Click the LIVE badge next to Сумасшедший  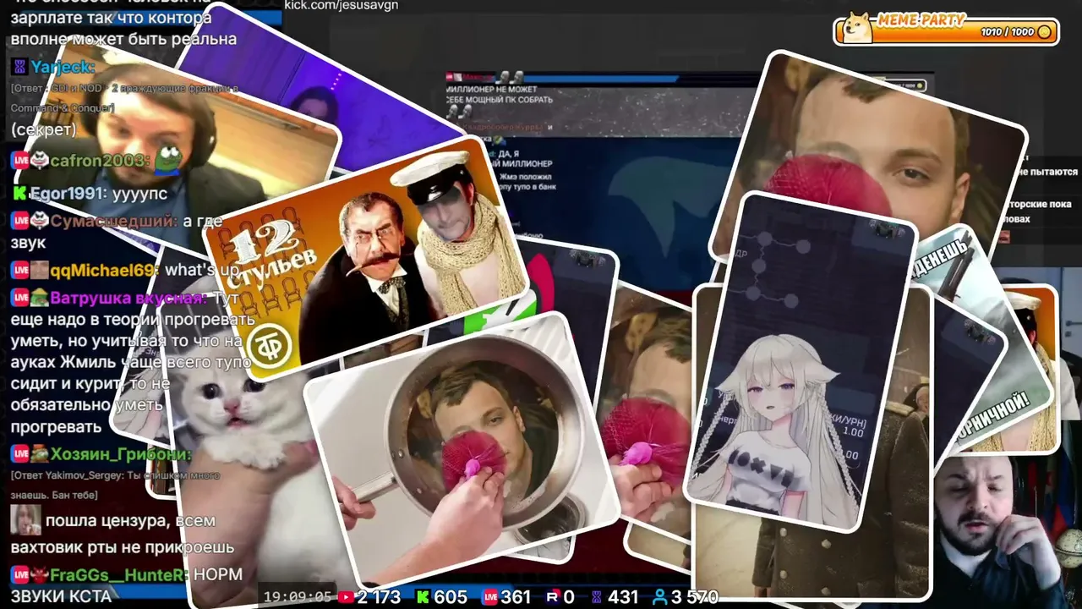click(x=19, y=221)
